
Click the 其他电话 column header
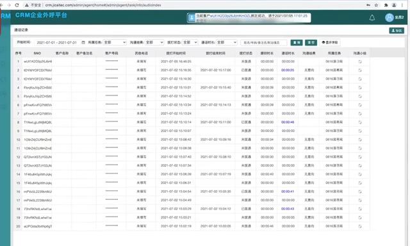[x=141, y=53]
